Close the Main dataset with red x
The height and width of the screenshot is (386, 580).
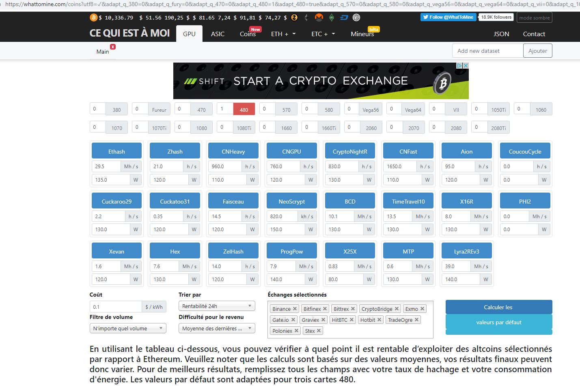(x=113, y=47)
